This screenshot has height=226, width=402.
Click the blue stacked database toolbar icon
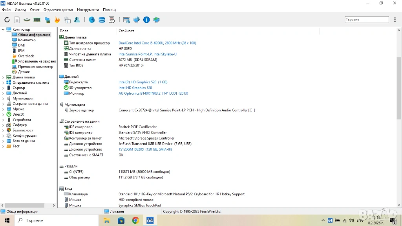[102, 20]
